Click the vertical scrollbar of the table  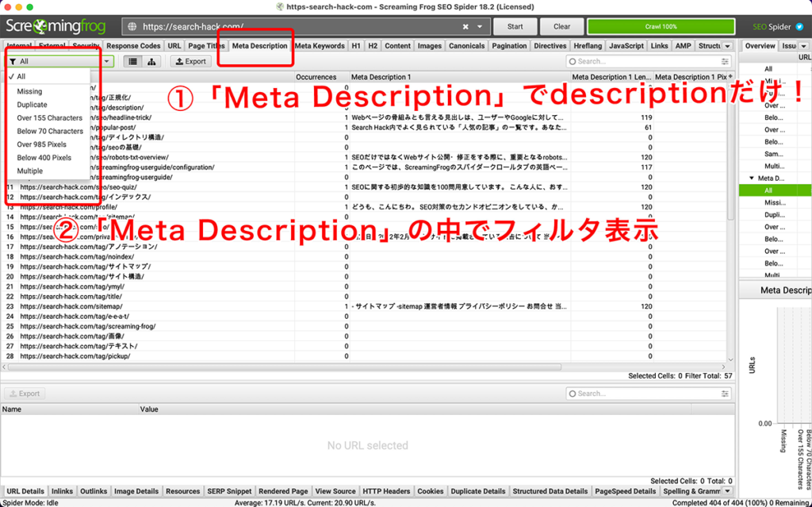(730, 150)
